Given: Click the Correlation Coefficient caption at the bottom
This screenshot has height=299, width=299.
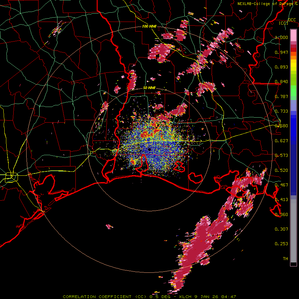Looking at the screenshot, I should click(x=149, y=297).
